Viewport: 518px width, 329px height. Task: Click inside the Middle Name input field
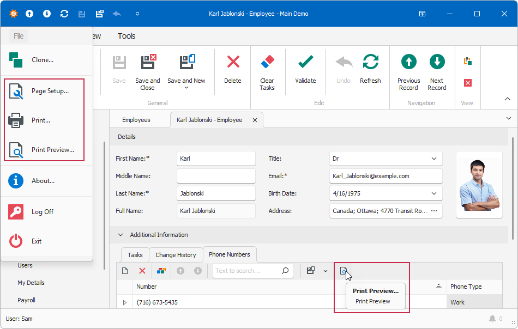216,176
